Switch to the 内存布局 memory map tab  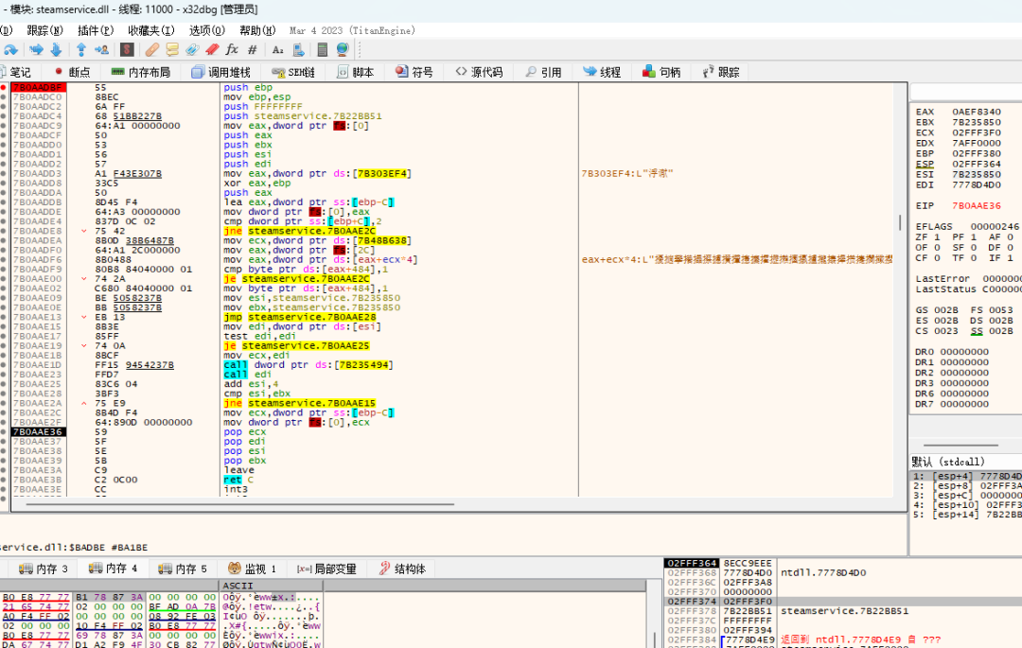point(141,72)
